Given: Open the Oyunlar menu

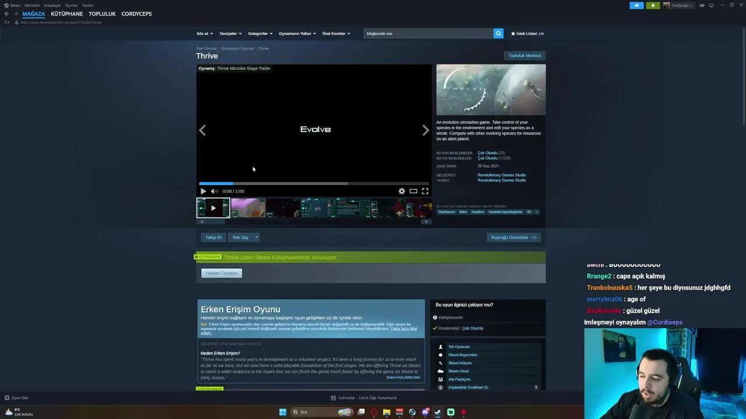Looking at the screenshot, I should (x=72, y=5).
